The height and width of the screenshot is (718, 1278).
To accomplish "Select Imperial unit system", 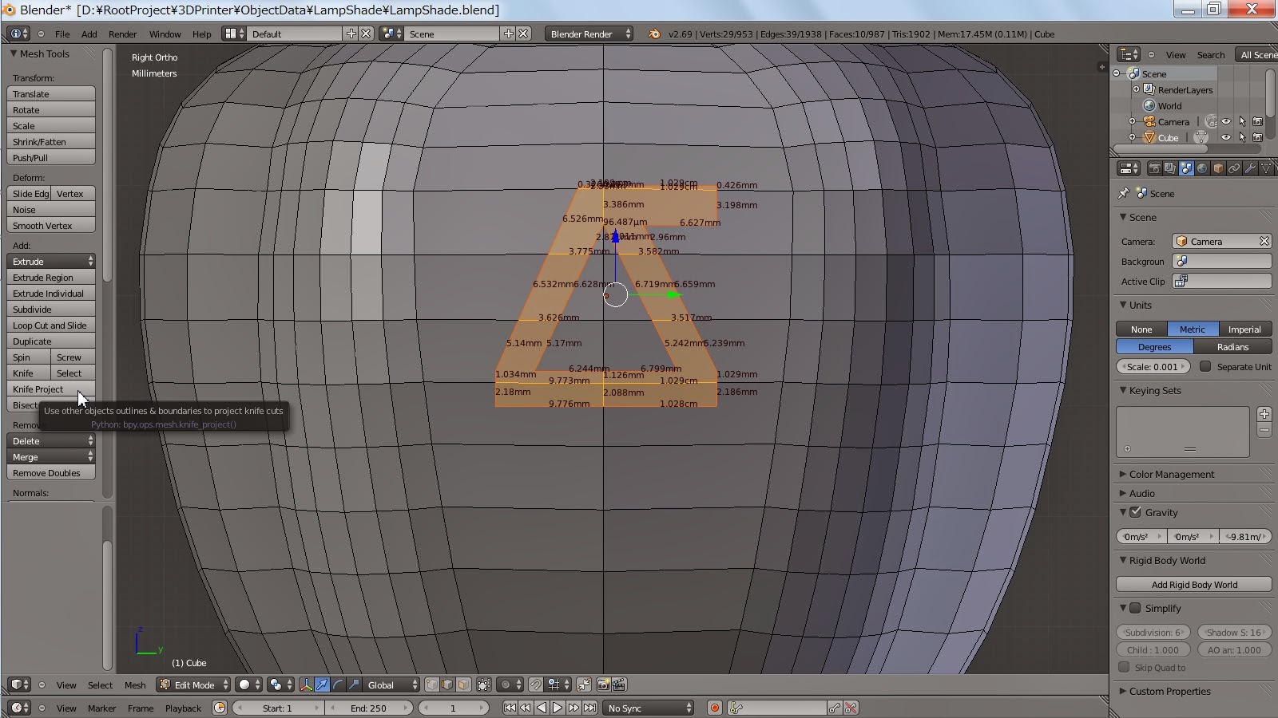I will pyautogui.click(x=1244, y=329).
